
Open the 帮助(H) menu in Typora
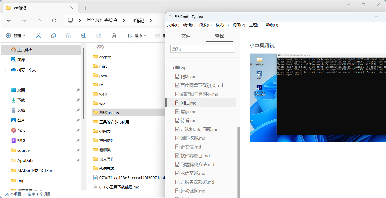[x=272, y=25]
